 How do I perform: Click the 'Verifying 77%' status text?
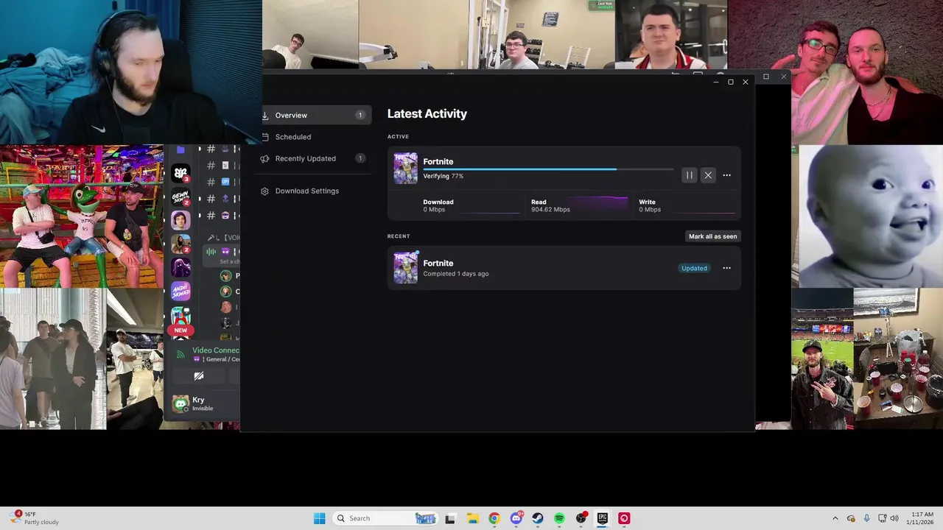click(x=443, y=177)
